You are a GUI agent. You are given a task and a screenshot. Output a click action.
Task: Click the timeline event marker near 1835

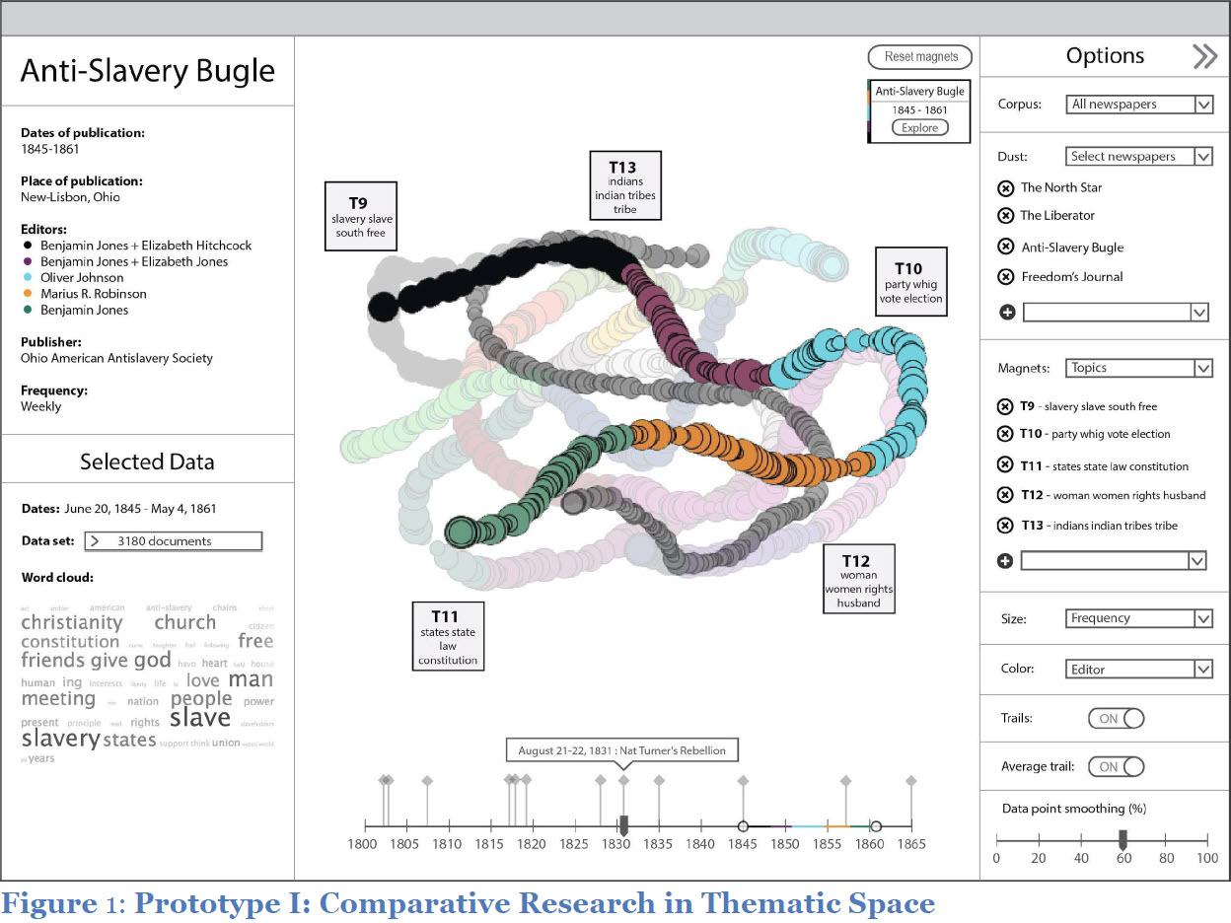pos(659,780)
